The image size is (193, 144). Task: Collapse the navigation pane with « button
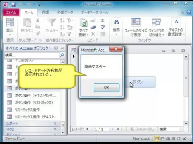62,48
